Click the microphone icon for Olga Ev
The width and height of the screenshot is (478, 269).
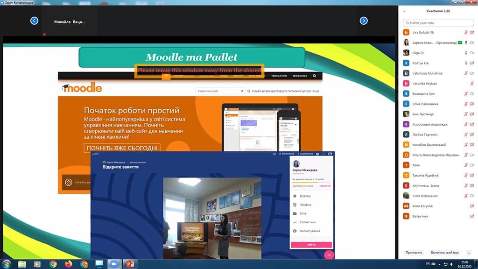pyautogui.click(x=466, y=53)
